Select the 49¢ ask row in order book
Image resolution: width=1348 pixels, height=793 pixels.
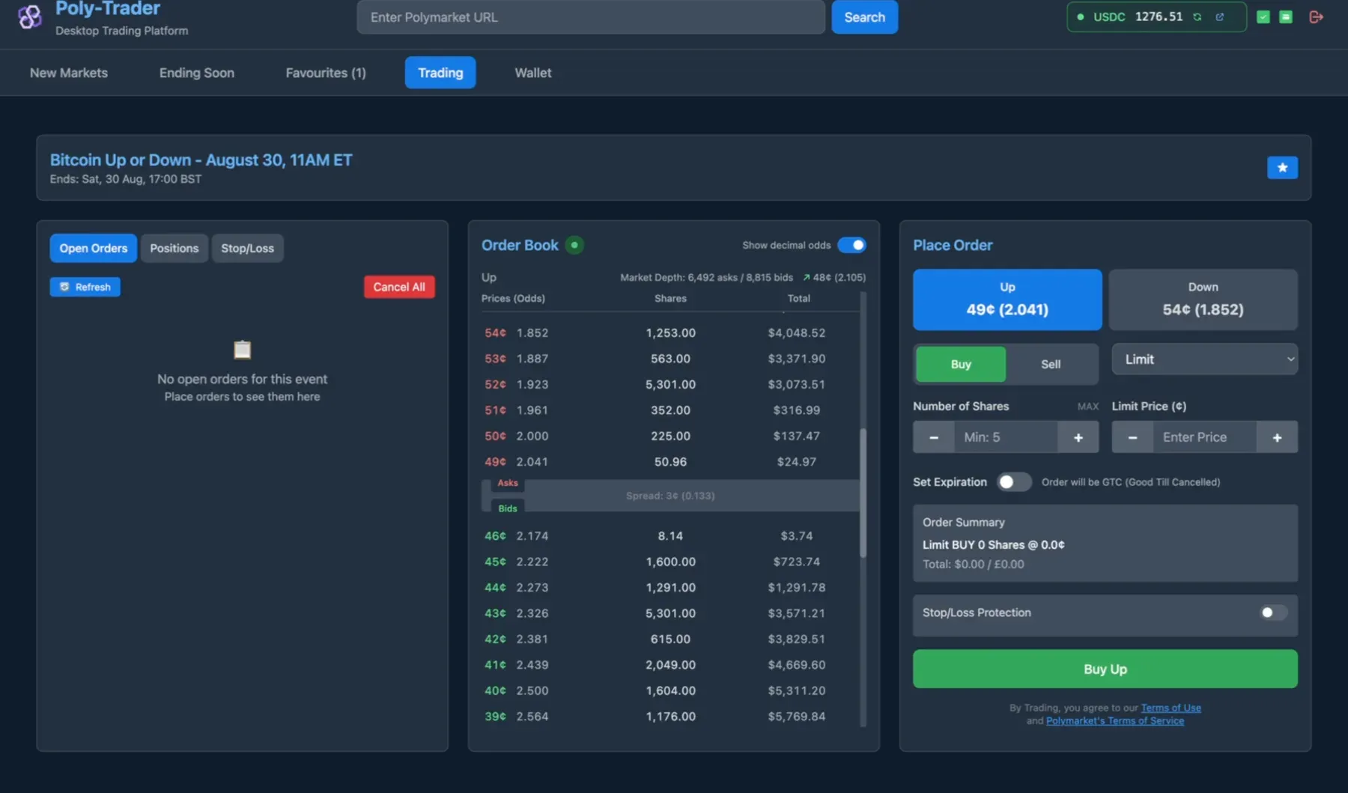point(670,462)
